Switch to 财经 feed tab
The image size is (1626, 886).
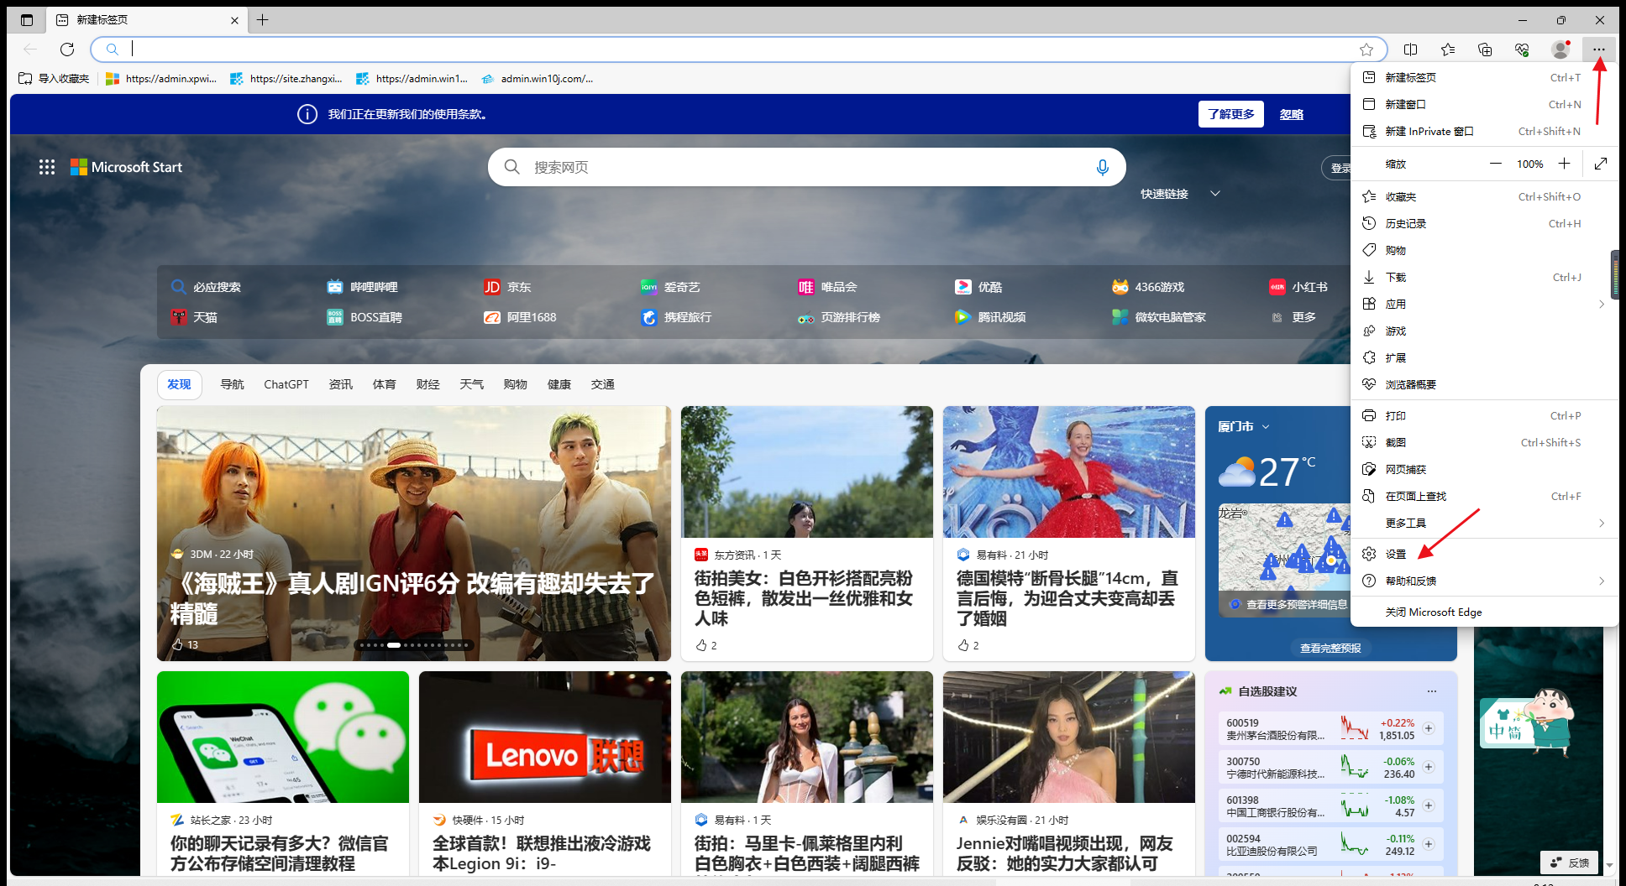point(427,384)
